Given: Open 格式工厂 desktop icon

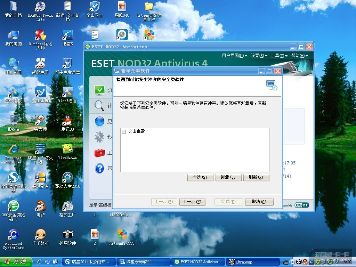Looking at the screenshot, I should (68, 209).
